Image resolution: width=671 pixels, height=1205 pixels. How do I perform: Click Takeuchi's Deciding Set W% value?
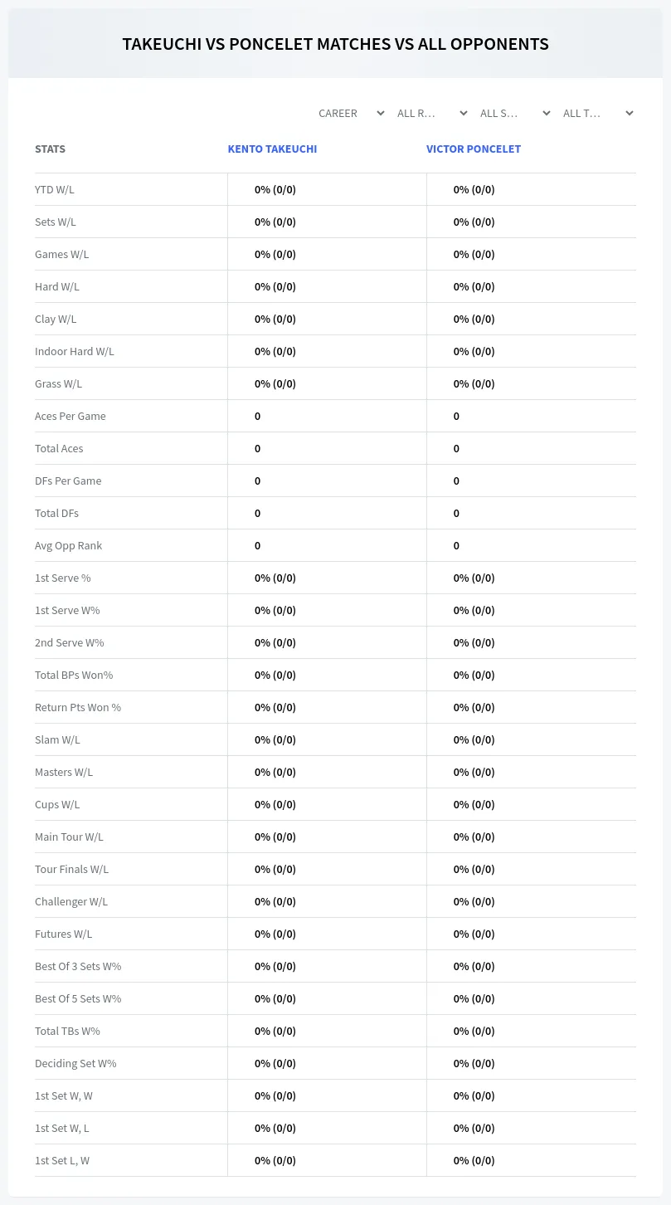[275, 1063]
